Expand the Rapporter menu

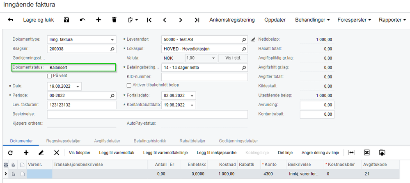click(392, 20)
